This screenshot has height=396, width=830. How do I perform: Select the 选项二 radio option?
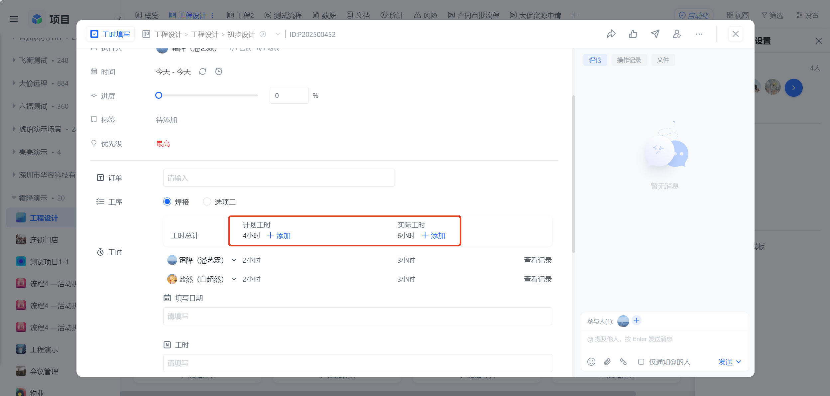(207, 201)
